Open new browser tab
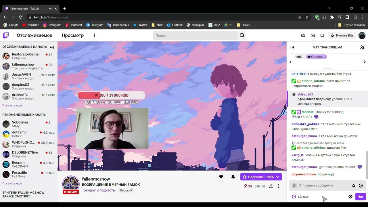 tap(65, 9)
